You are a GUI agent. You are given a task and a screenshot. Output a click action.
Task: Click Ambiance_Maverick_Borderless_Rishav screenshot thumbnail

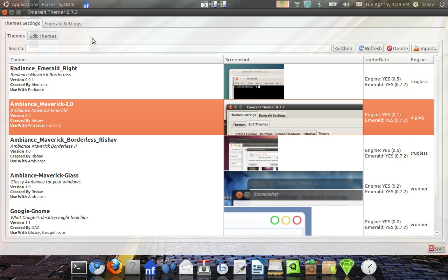coord(251,153)
